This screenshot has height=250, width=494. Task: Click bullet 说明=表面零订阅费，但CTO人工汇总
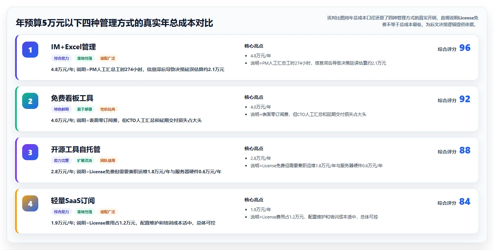308,114
